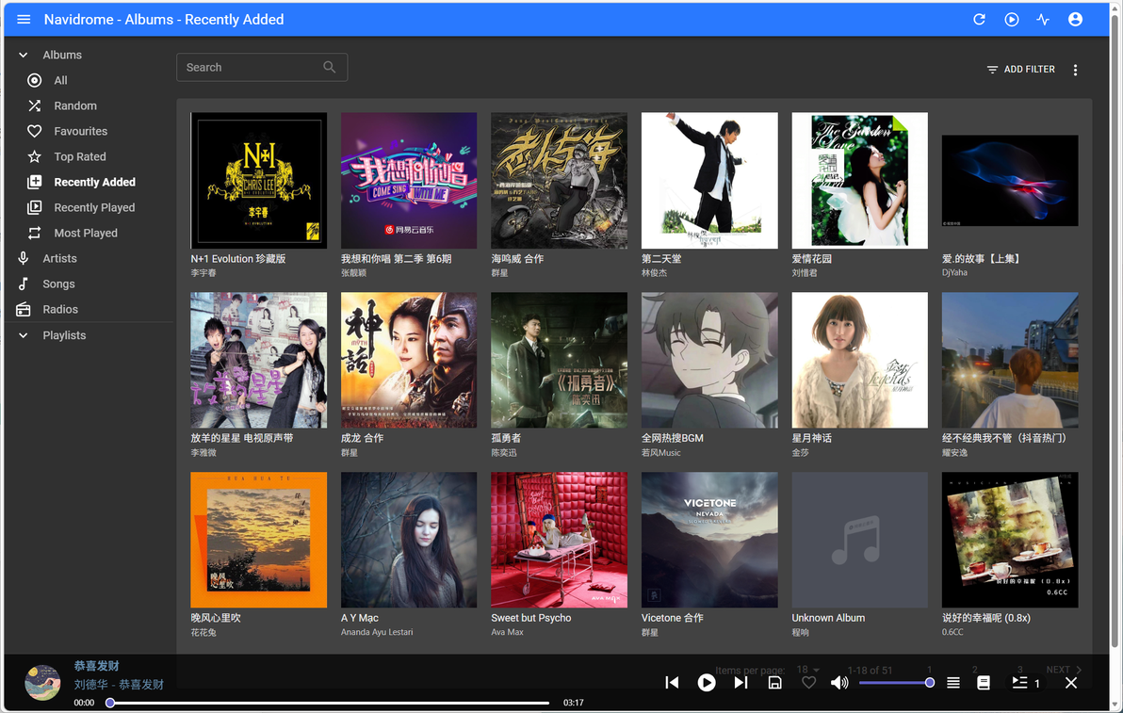The image size is (1123, 713).
Task: Open the activity monitor icon
Action: click(x=1043, y=20)
